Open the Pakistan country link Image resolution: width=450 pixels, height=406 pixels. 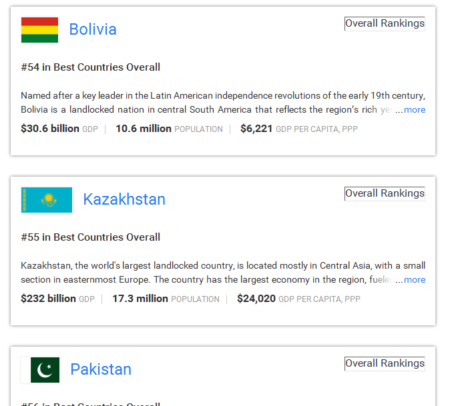pos(101,369)
